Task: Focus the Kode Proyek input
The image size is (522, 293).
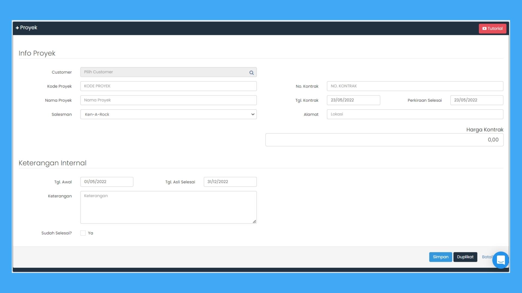Action: coord(168,86)
